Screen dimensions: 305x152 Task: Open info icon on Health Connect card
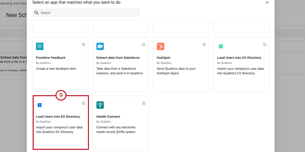coord(144,103)
